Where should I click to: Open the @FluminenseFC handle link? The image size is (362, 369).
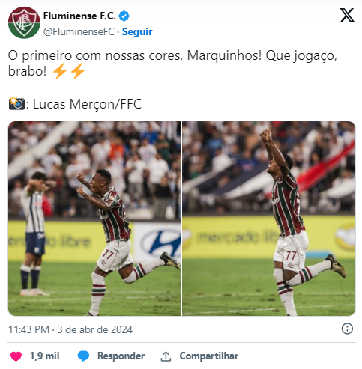click(79, 31)
